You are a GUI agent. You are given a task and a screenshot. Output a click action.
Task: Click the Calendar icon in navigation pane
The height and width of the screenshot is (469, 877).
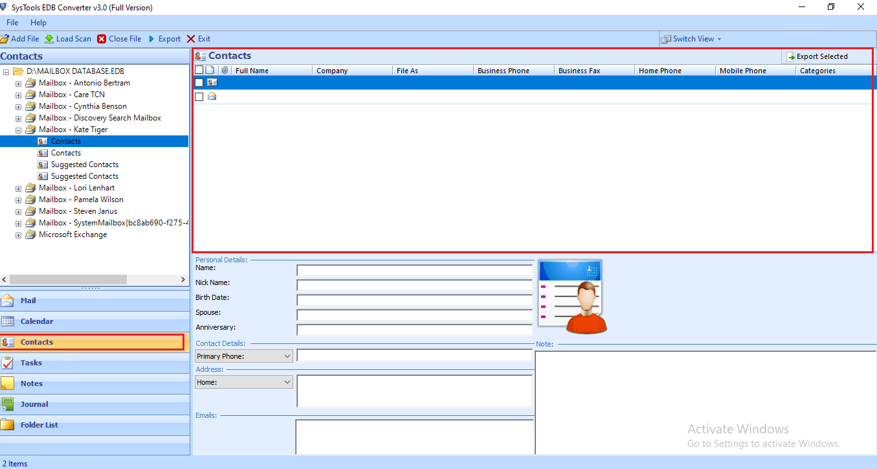click(7, 321)
